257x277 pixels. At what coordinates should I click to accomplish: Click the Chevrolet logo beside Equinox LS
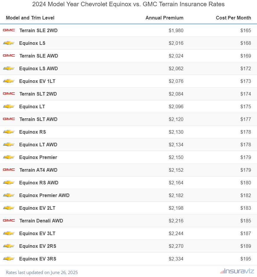click(9, 43)
